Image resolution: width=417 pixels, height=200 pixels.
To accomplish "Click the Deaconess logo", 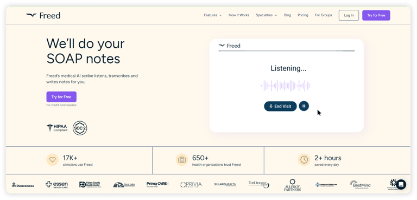I will pos(23,185).
